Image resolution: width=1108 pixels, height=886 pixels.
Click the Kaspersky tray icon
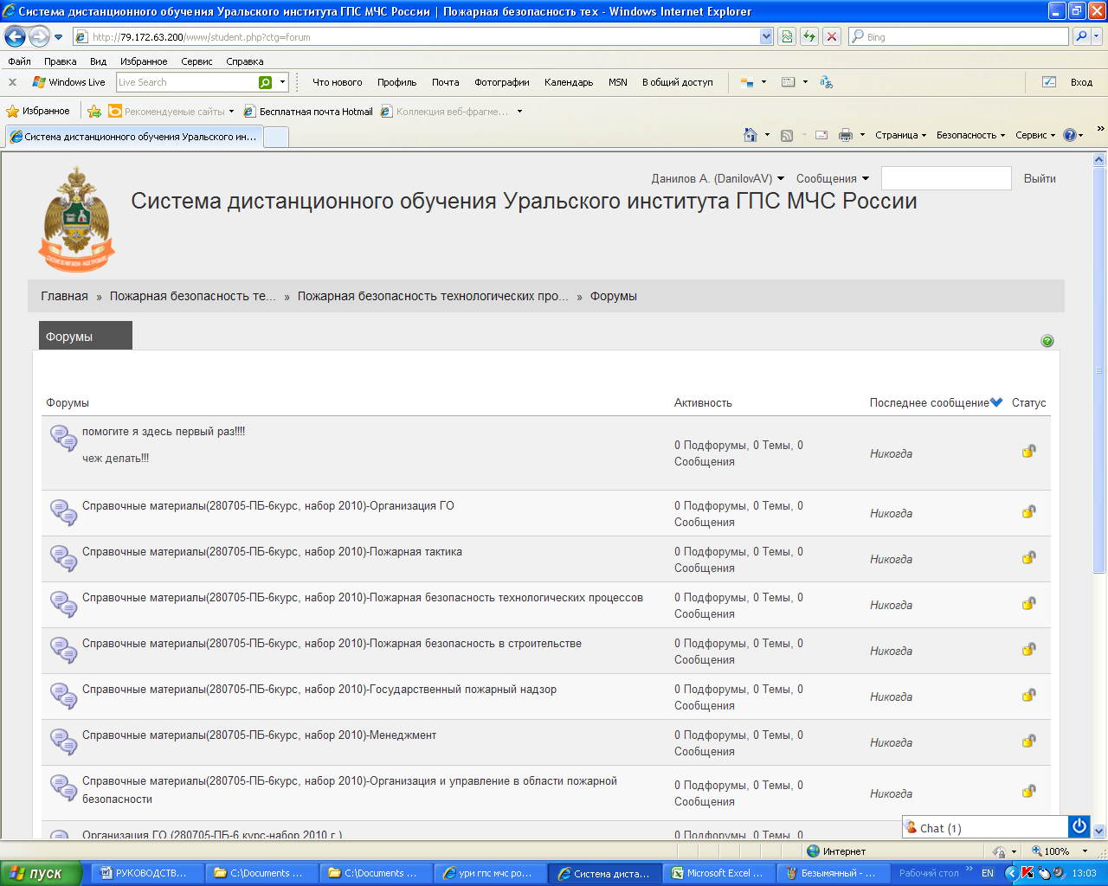1027,873
